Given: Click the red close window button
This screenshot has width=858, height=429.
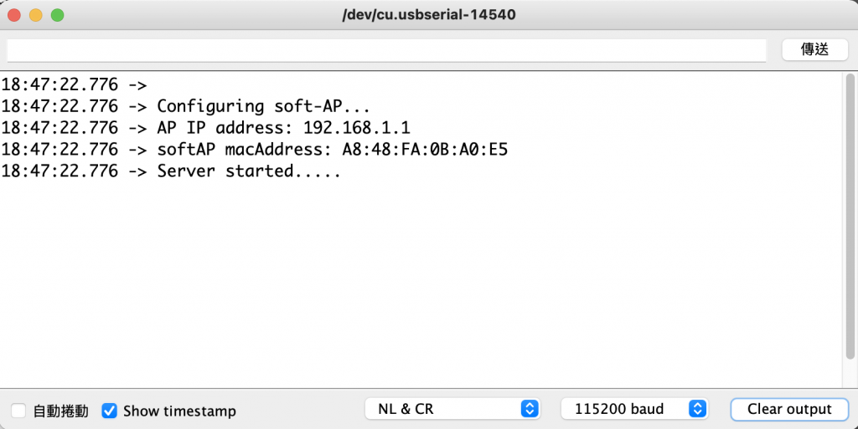Looking at the screenshot, I should [14, 15].
